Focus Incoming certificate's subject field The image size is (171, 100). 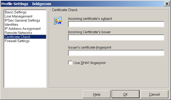tap(116, 24)
